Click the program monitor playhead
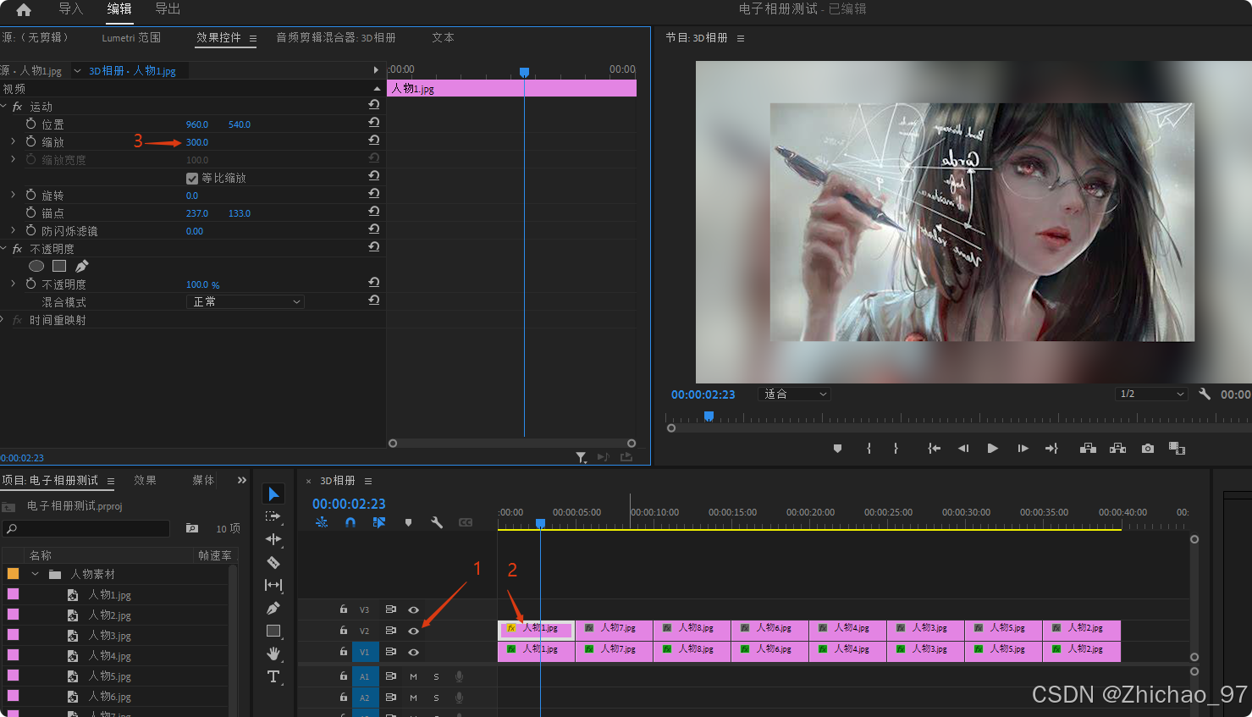This screenshot has height=717, width=1252. [709, 416]
